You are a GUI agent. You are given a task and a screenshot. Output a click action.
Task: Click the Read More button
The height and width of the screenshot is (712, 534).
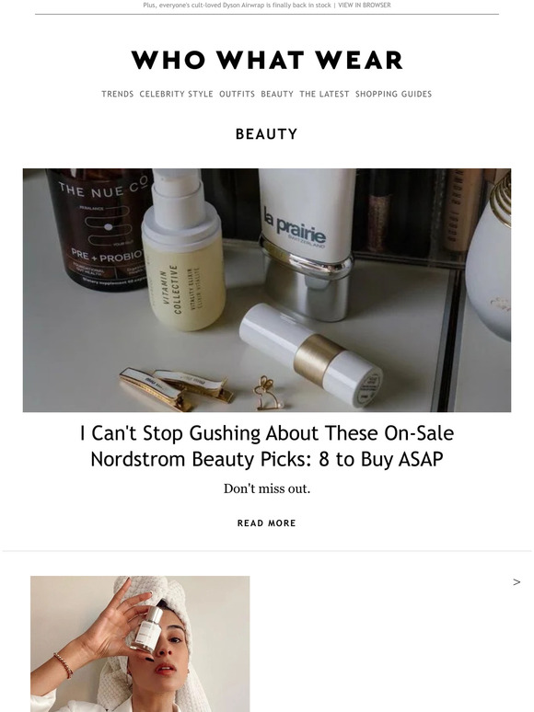pos(267,523)
